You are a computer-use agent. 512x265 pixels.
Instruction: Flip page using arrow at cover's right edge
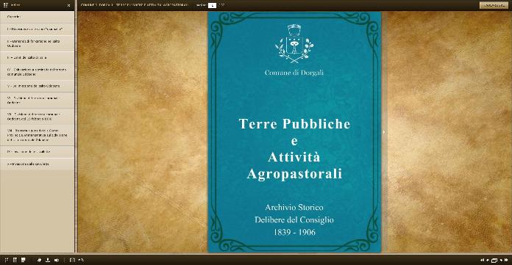[x=384, y=132]
